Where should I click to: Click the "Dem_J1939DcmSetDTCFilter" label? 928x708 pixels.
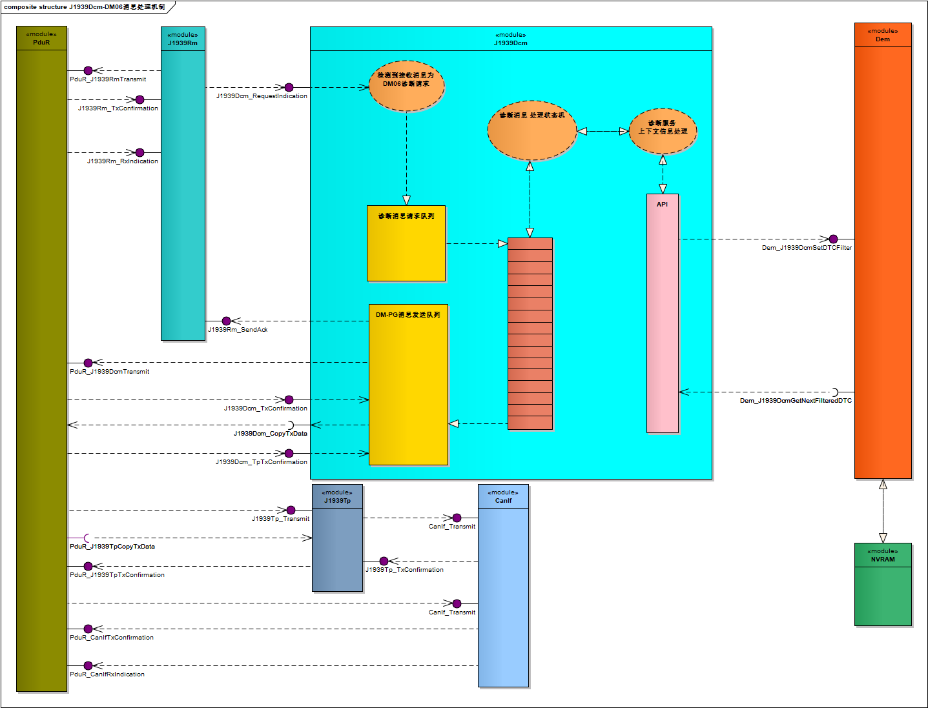pos(807,248)
